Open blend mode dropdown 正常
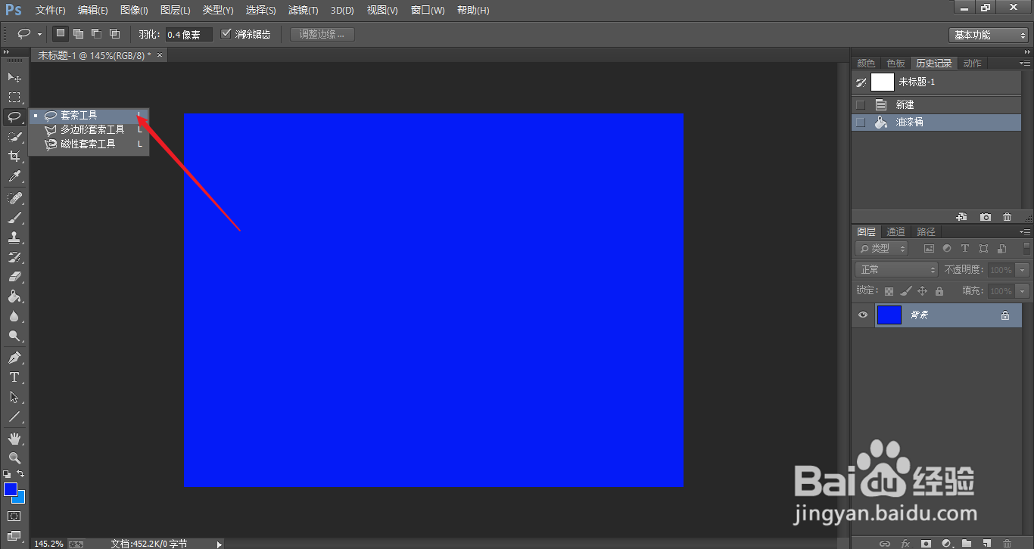The image size is (1034, 549). coord(896,270)
